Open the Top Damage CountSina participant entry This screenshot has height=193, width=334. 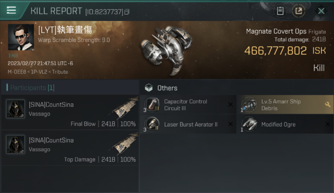click(70, 148)
